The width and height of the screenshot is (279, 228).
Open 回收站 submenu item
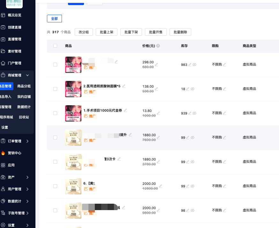coord(24,117)
